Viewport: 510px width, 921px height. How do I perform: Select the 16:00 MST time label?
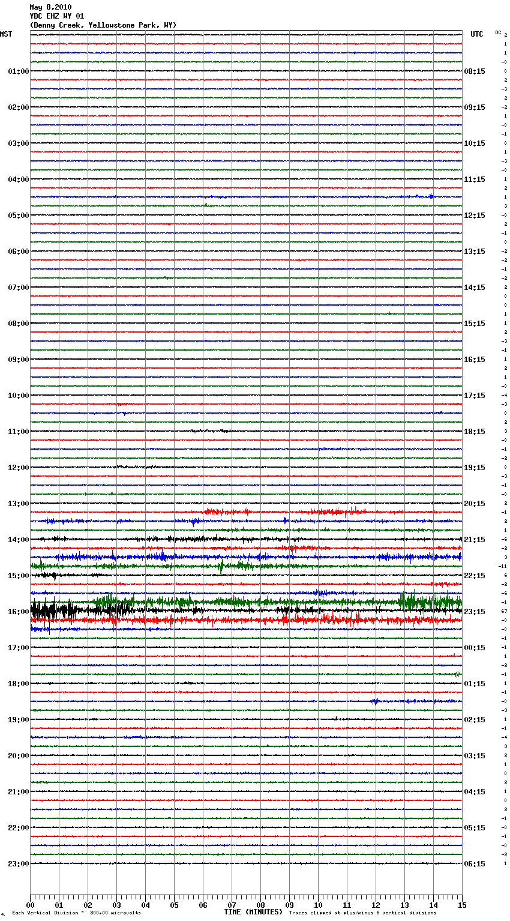[18, 612]
